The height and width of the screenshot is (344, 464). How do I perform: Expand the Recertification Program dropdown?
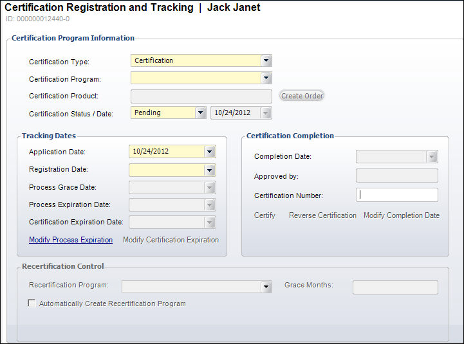[266, 287]
